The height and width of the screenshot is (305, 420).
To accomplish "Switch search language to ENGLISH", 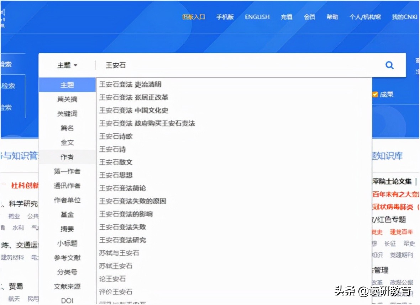I will point(257,17).
